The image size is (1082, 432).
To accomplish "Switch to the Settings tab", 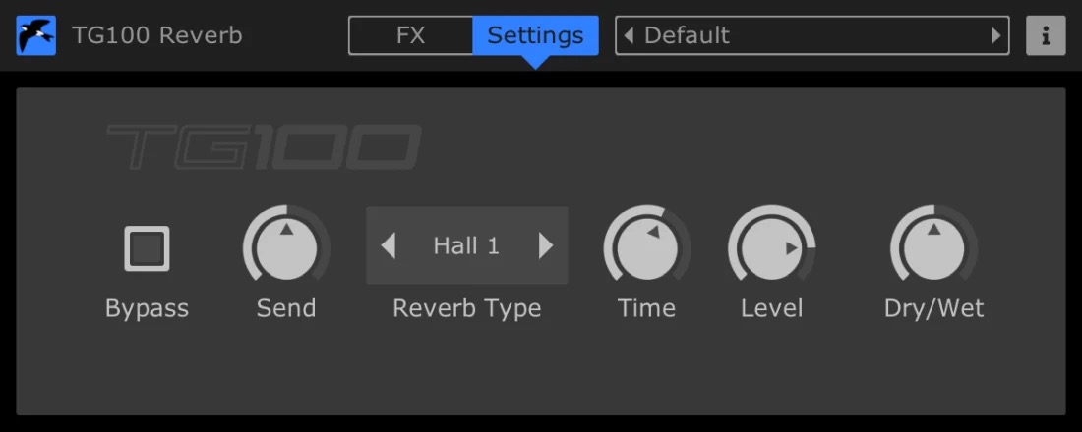I will point(535,35).
